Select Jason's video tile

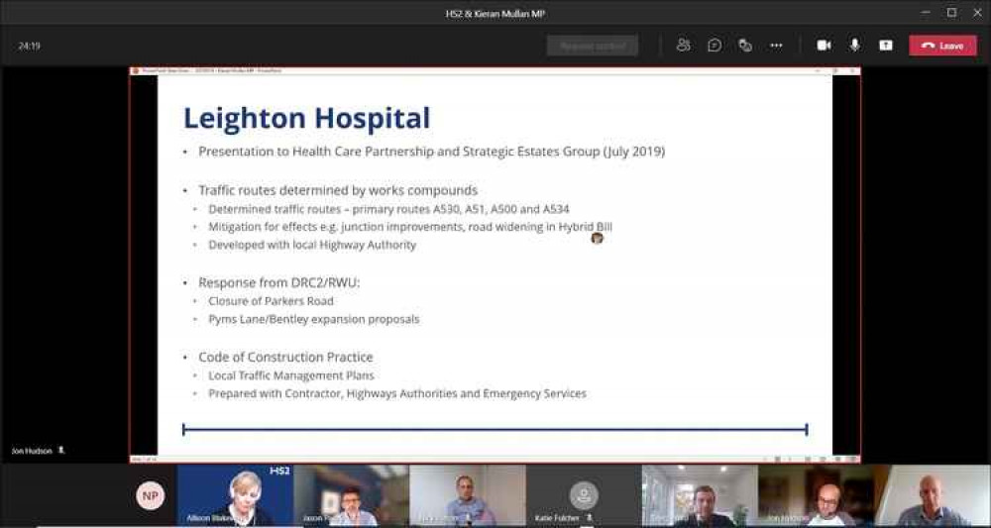point(351,495)
